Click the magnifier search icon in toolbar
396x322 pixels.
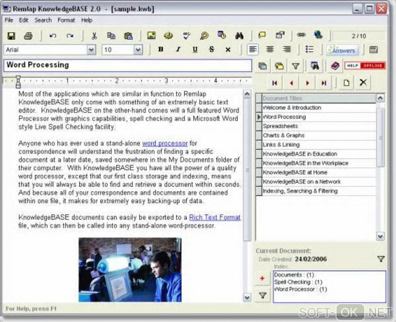pos(204,36)
